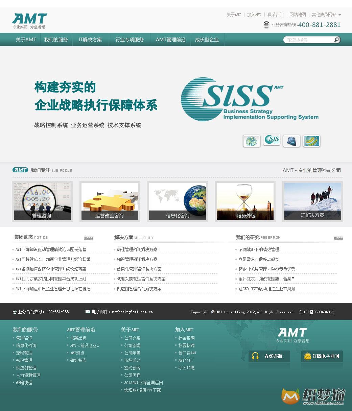Open the 我们的服务 navigation menu
The width and height of the screenshot is (352, 411).
click(56, 40)
